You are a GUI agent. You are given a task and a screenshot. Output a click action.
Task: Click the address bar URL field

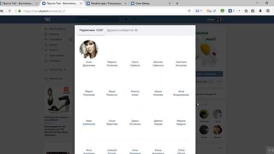(104, 11)
